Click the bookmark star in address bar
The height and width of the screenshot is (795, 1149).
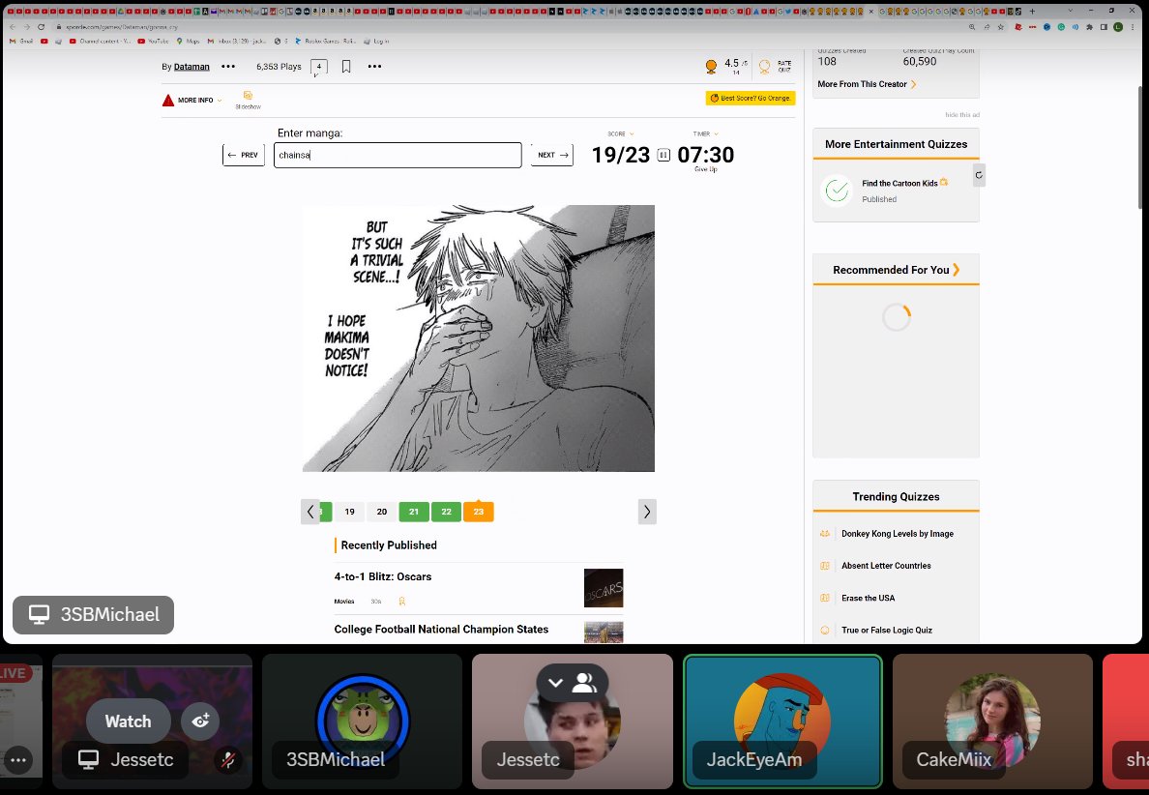(1001, 27)
